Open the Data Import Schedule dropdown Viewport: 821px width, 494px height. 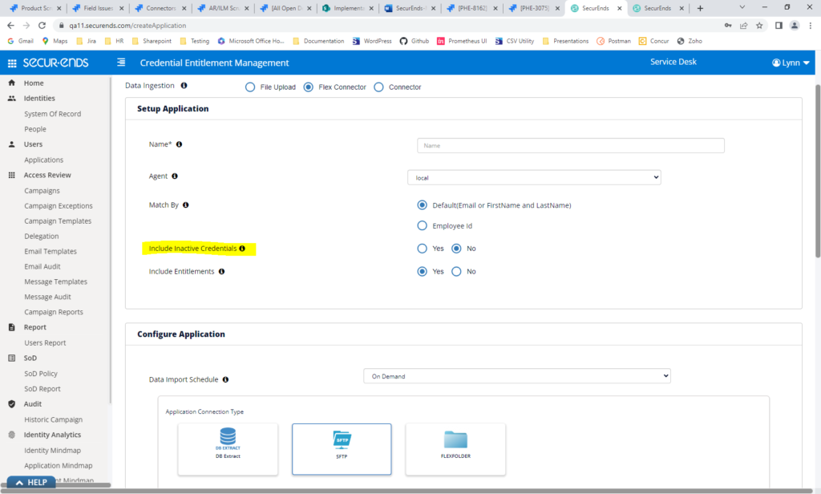click(517, 376)
